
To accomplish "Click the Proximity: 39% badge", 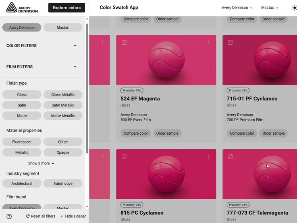I will [238, 90].
